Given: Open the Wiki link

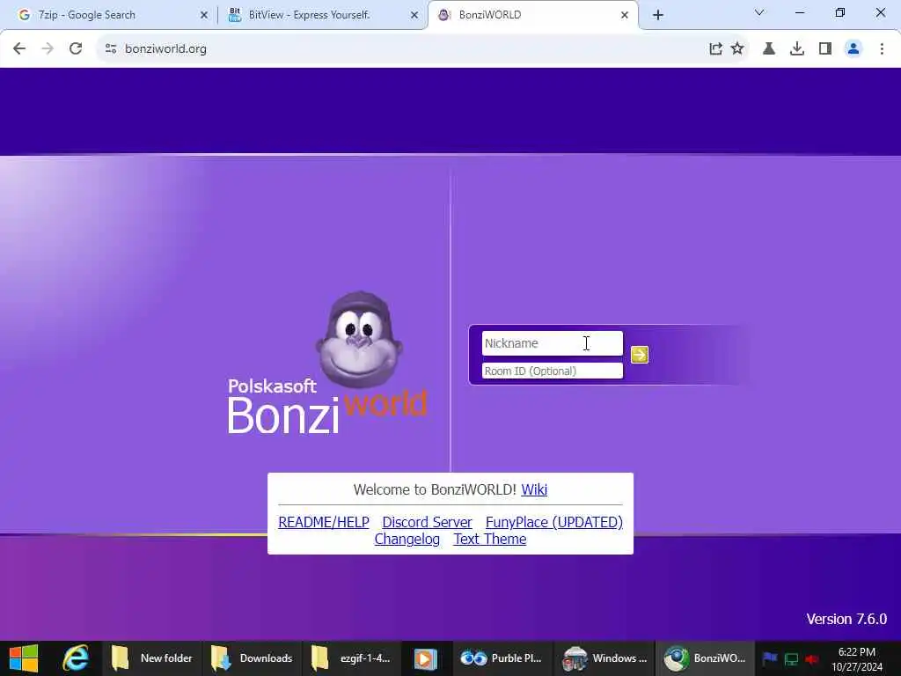Looking at the screenshot, I should coord(534,489).
